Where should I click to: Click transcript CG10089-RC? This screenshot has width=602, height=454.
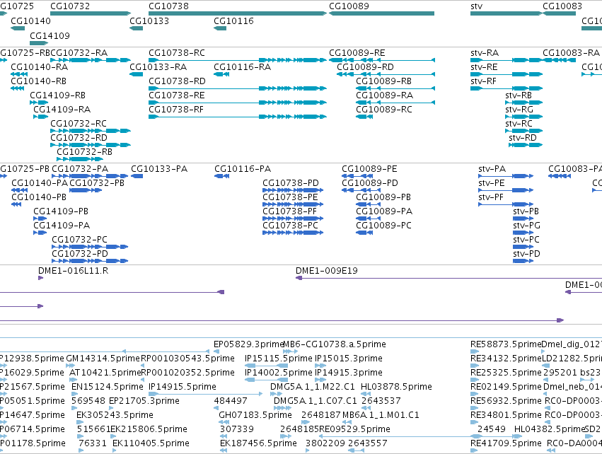pos(384,110)
